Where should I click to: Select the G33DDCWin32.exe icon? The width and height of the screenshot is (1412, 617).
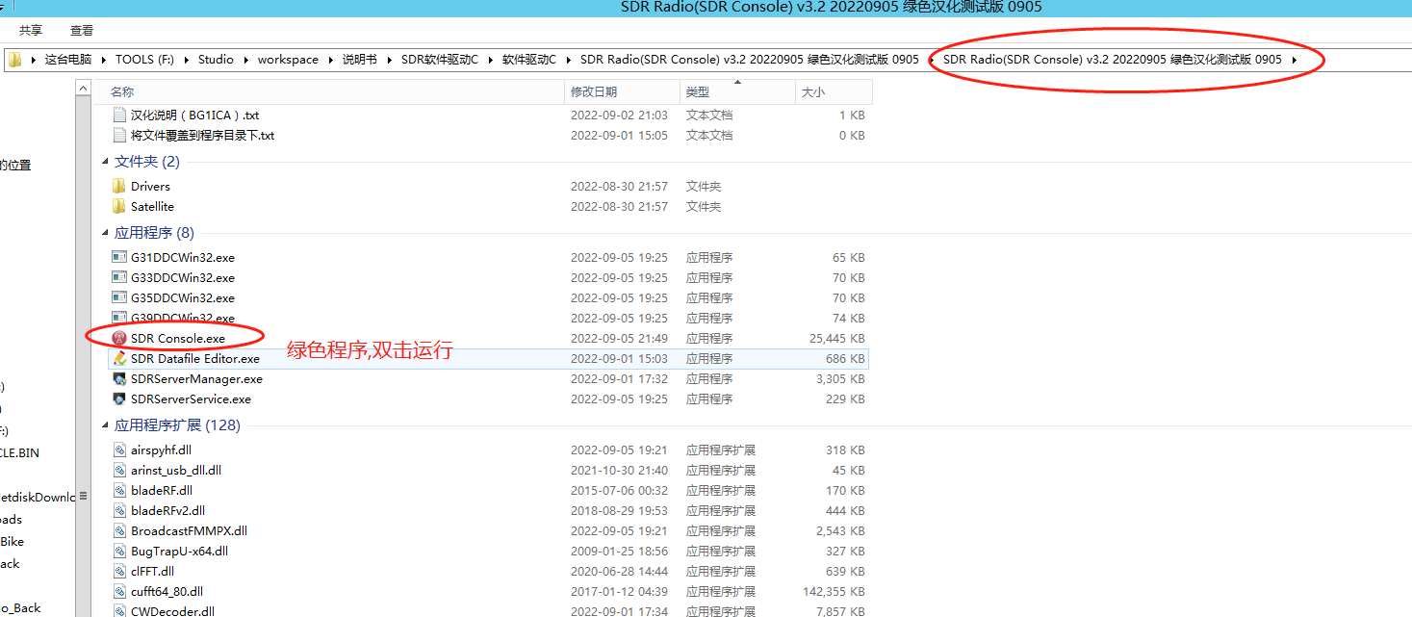(119, 277)
